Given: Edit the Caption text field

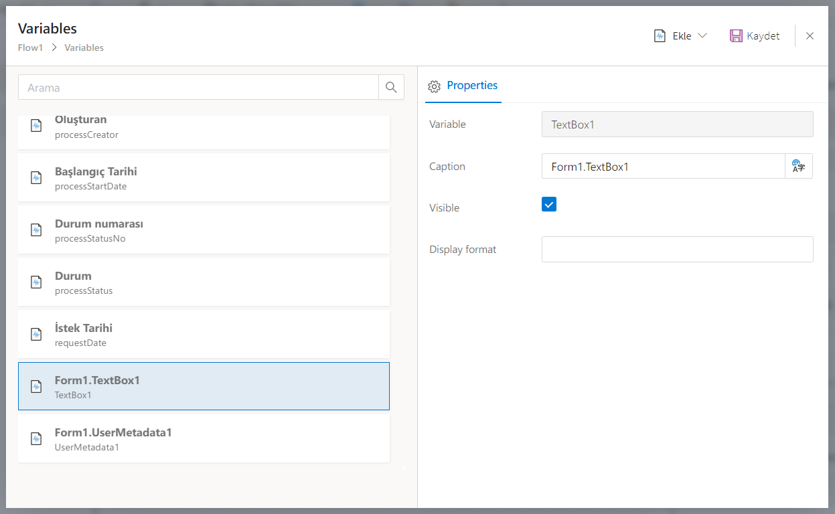Looking at the screenshot, I should (662, 166).
